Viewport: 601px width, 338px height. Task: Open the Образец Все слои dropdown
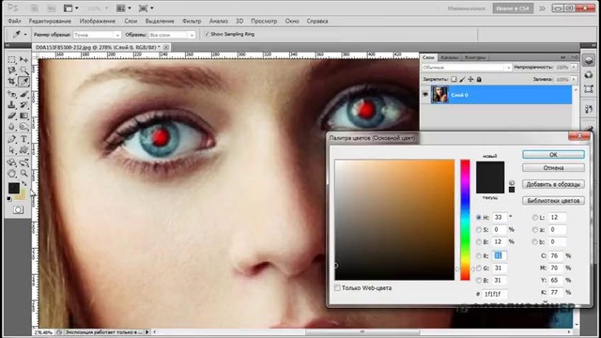tap(172, 35)
